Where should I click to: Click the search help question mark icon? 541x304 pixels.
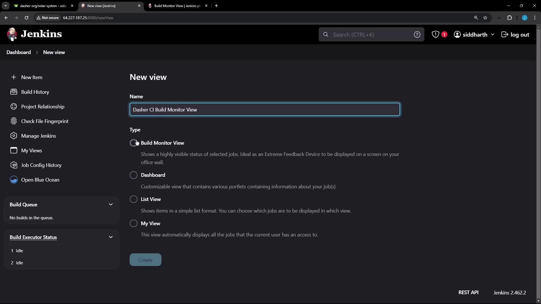pyautogui.click(x=417, y=34)
